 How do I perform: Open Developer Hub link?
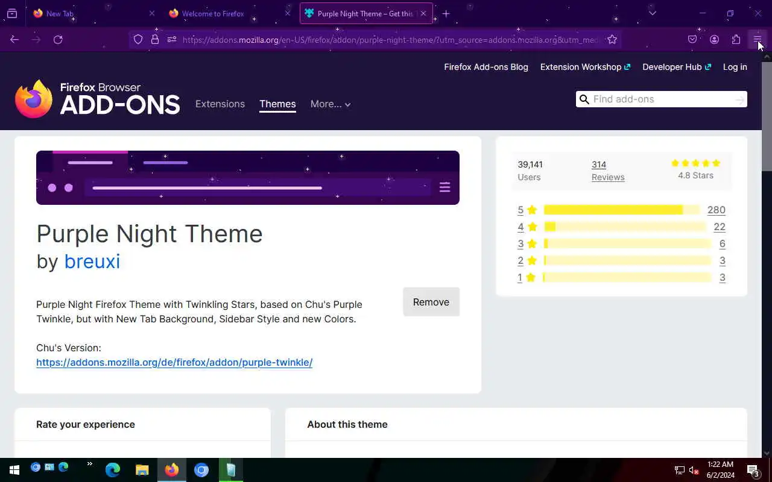click(677, 67)
